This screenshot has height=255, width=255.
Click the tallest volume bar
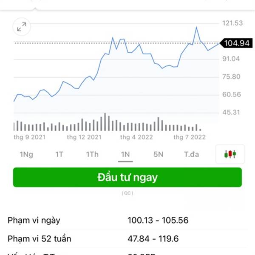pyautogui.click(x=105, y=122)
